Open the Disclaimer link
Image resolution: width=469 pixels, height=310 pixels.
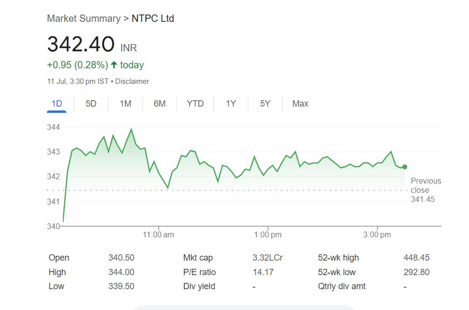(132, 81)
